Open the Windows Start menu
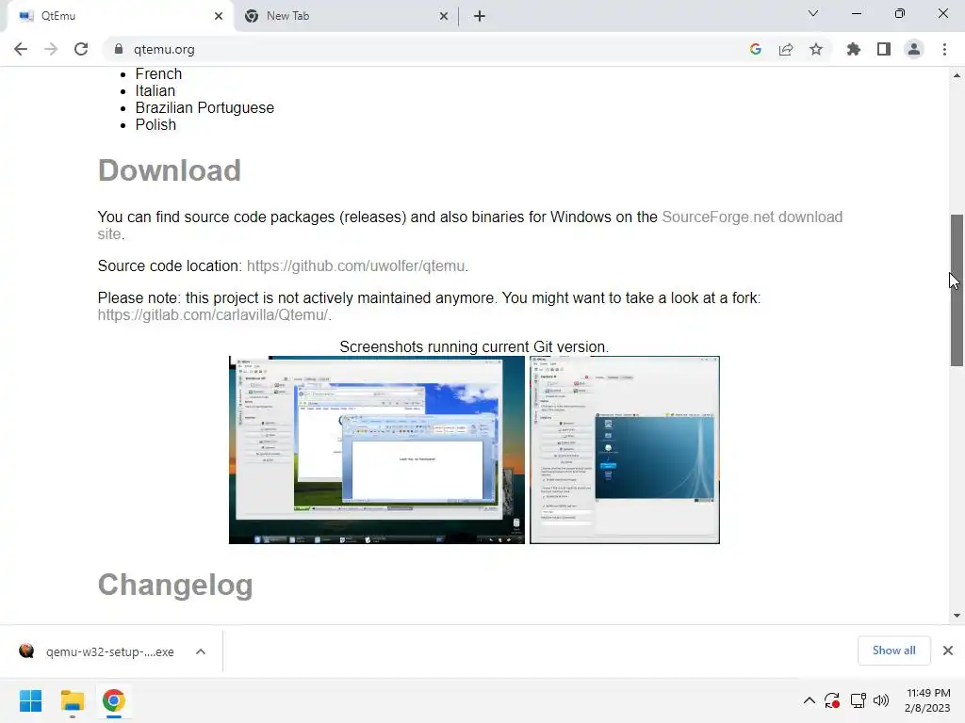 [x=31, y=700]
